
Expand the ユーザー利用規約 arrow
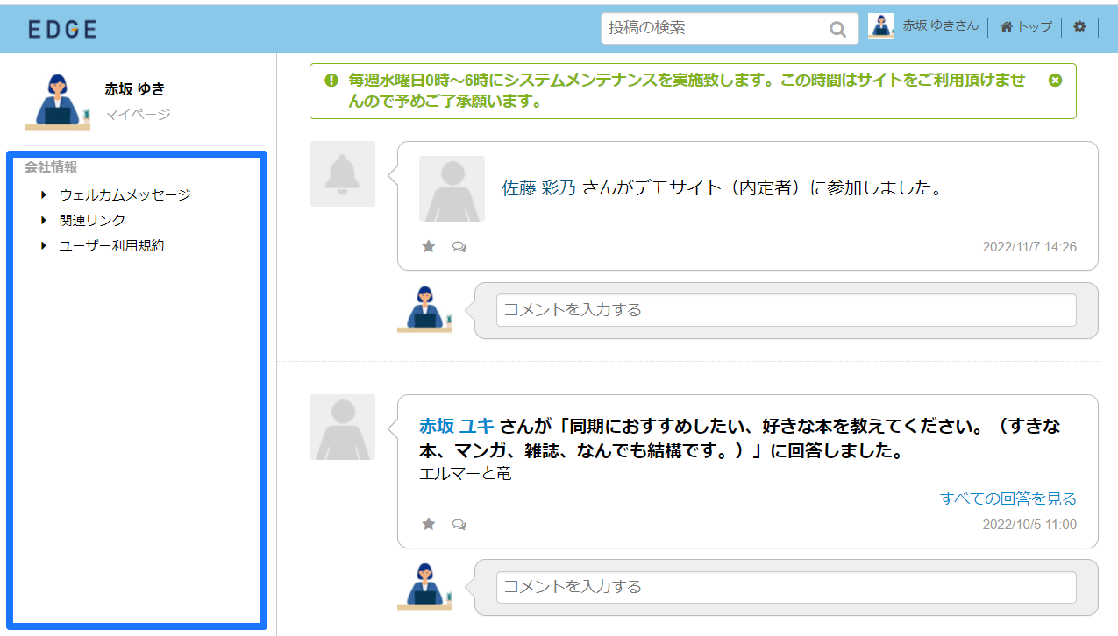click(44, 245)
